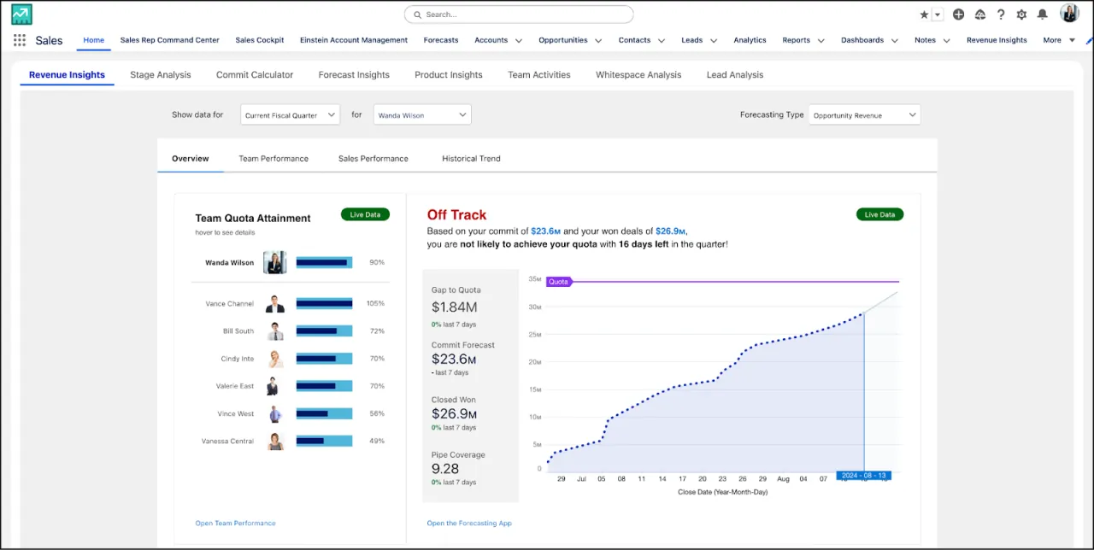The height and width of the screenshot is (550, 1094).
Task: Click the Gap to Quota $1.84M value
Action: click(454, 307)
